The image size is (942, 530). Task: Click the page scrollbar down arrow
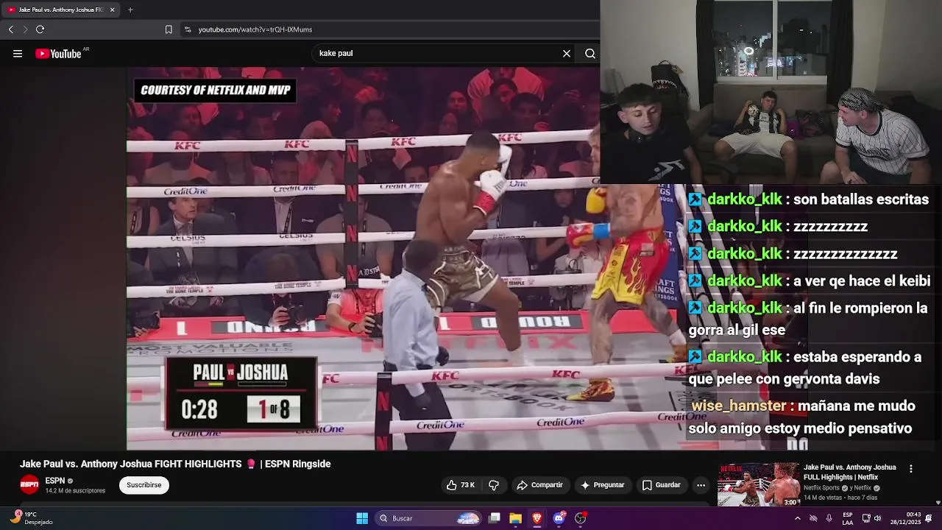coord(938,503)
